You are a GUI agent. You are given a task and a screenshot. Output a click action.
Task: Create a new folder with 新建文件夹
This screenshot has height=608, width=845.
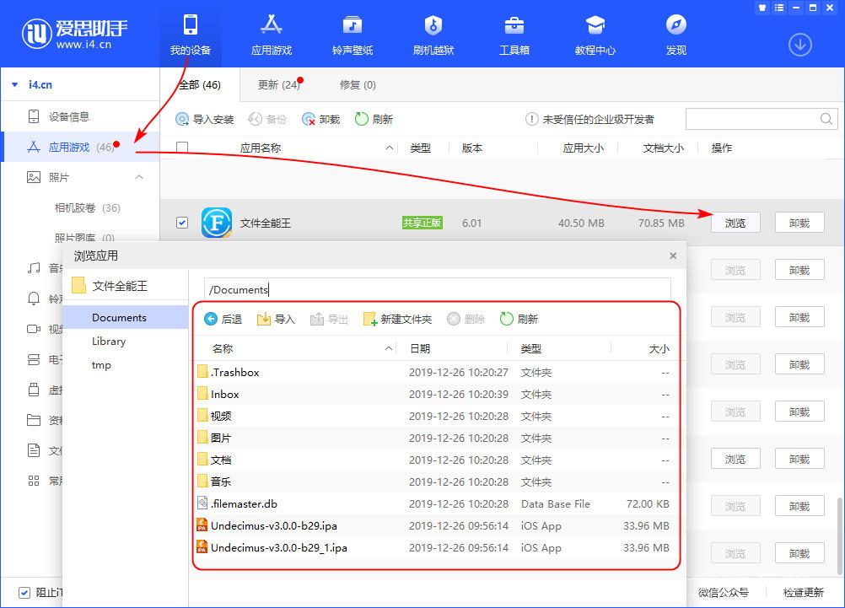pyautogui.click(x=396, y=319)
